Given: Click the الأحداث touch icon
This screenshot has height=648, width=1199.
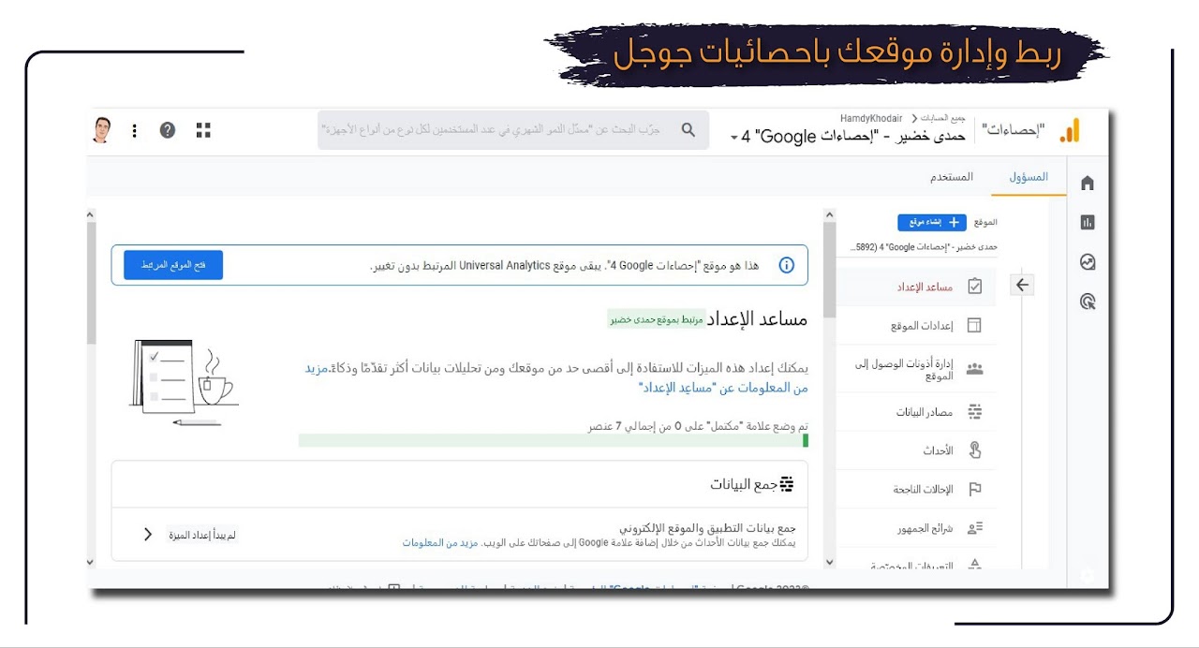Looking at the screenshot, I should [974, 450].
